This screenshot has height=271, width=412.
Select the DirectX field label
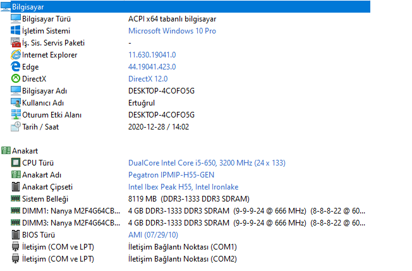pos(34,79)
